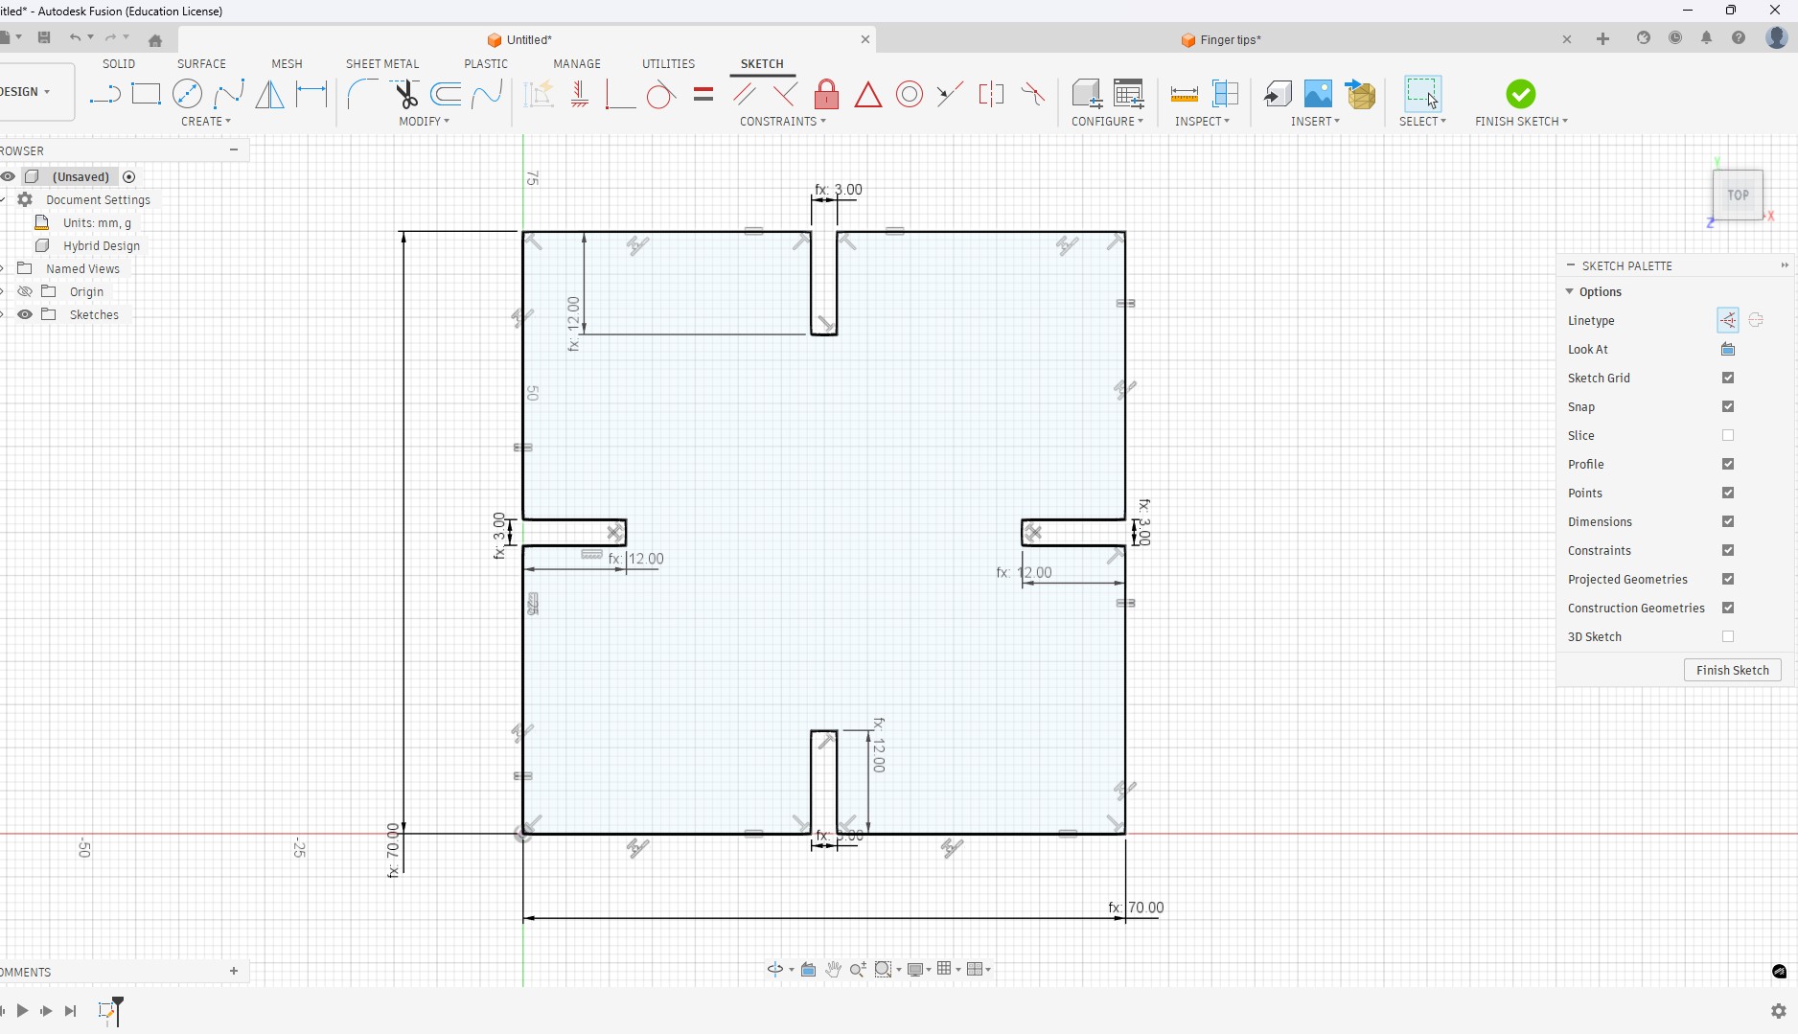1798x1034 pixels.
Task: Apply the Equal constraint
Action: point(703,94)
